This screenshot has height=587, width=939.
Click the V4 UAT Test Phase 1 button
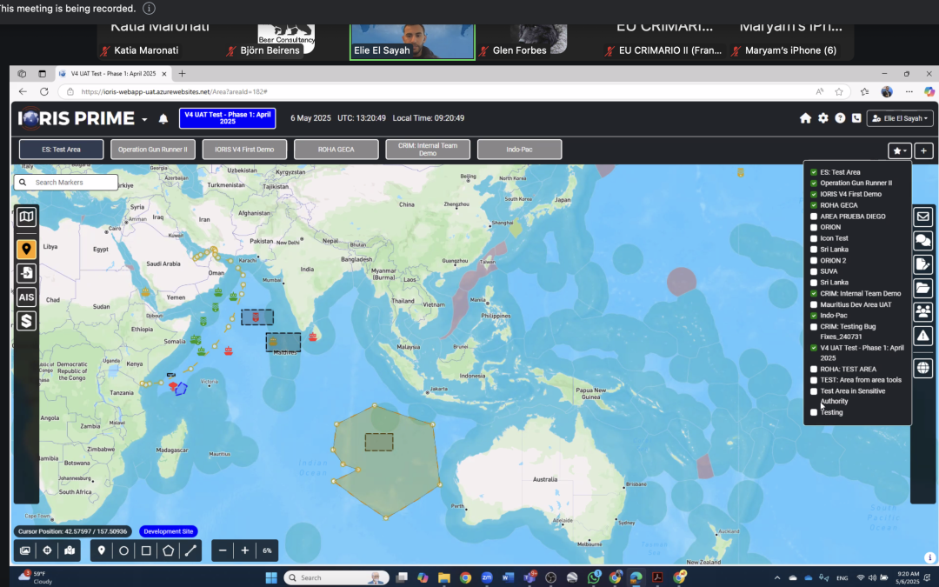click(x=228, y=118)
